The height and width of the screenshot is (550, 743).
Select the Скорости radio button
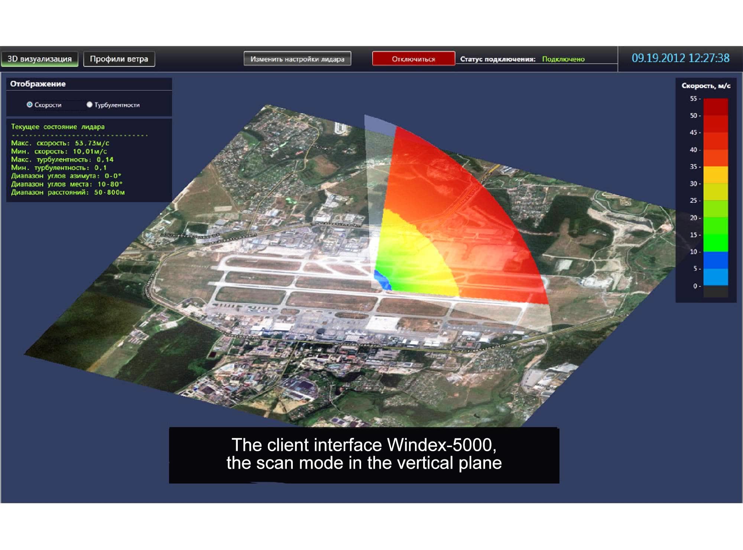pyautogui.click(x=29, y=105)
